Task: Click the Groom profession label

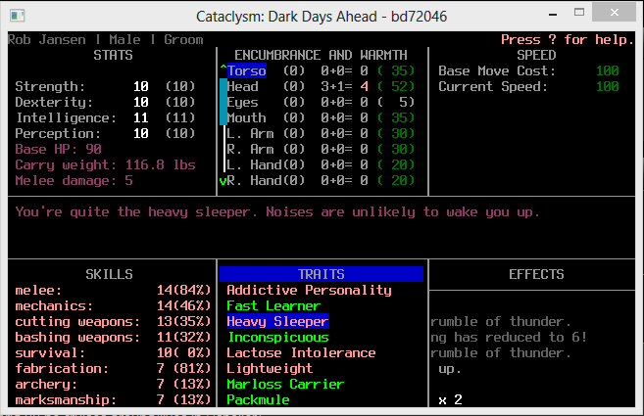Action: pyautogui.click(x=183, y=39)
